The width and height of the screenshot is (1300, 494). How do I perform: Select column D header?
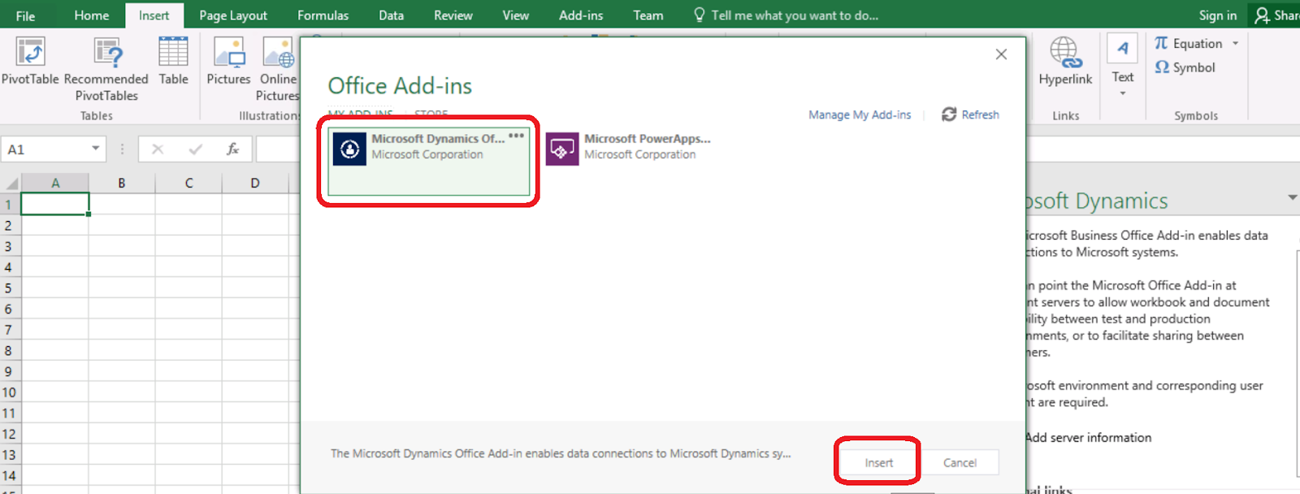[x=255, y=183]
